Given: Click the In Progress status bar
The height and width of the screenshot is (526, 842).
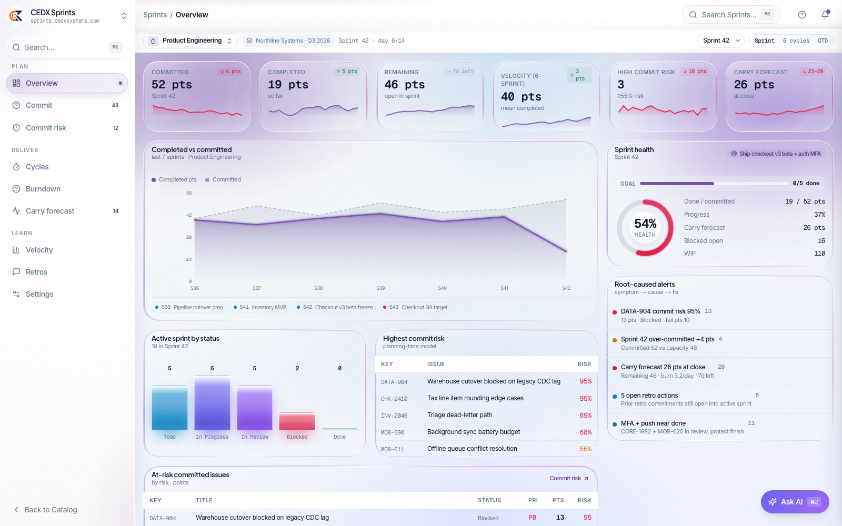Looking at the screenshot, I should pos(212,403).
